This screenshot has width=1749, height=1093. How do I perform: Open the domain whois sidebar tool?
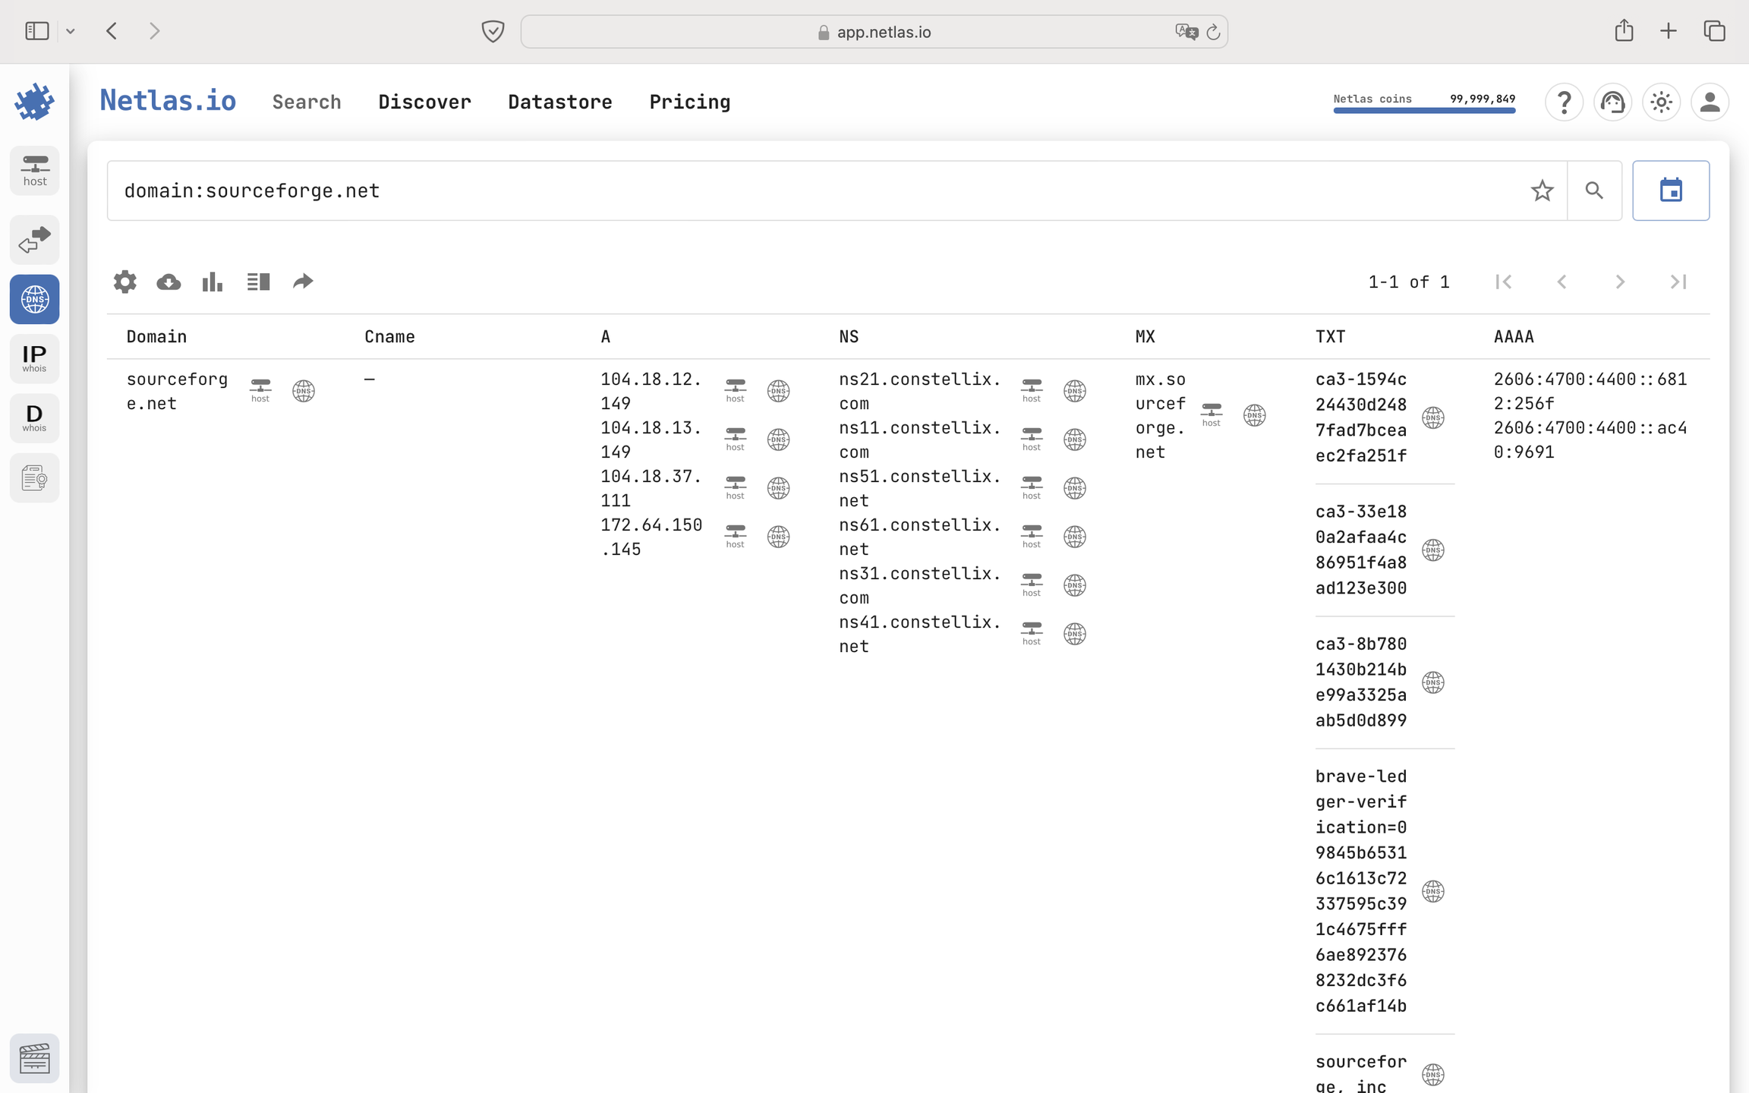click(35, 417)
